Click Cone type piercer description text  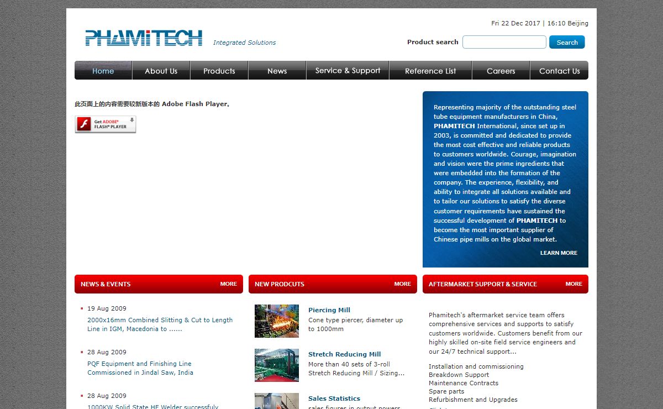tap(356, 324)
